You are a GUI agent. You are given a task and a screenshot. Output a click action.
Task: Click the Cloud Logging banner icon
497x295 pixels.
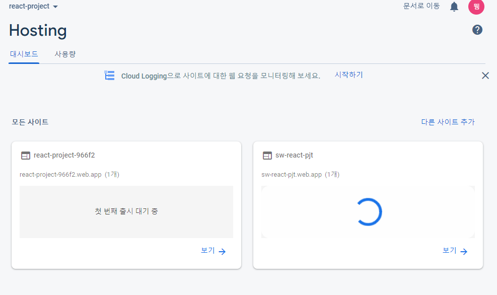click(109, 76)
